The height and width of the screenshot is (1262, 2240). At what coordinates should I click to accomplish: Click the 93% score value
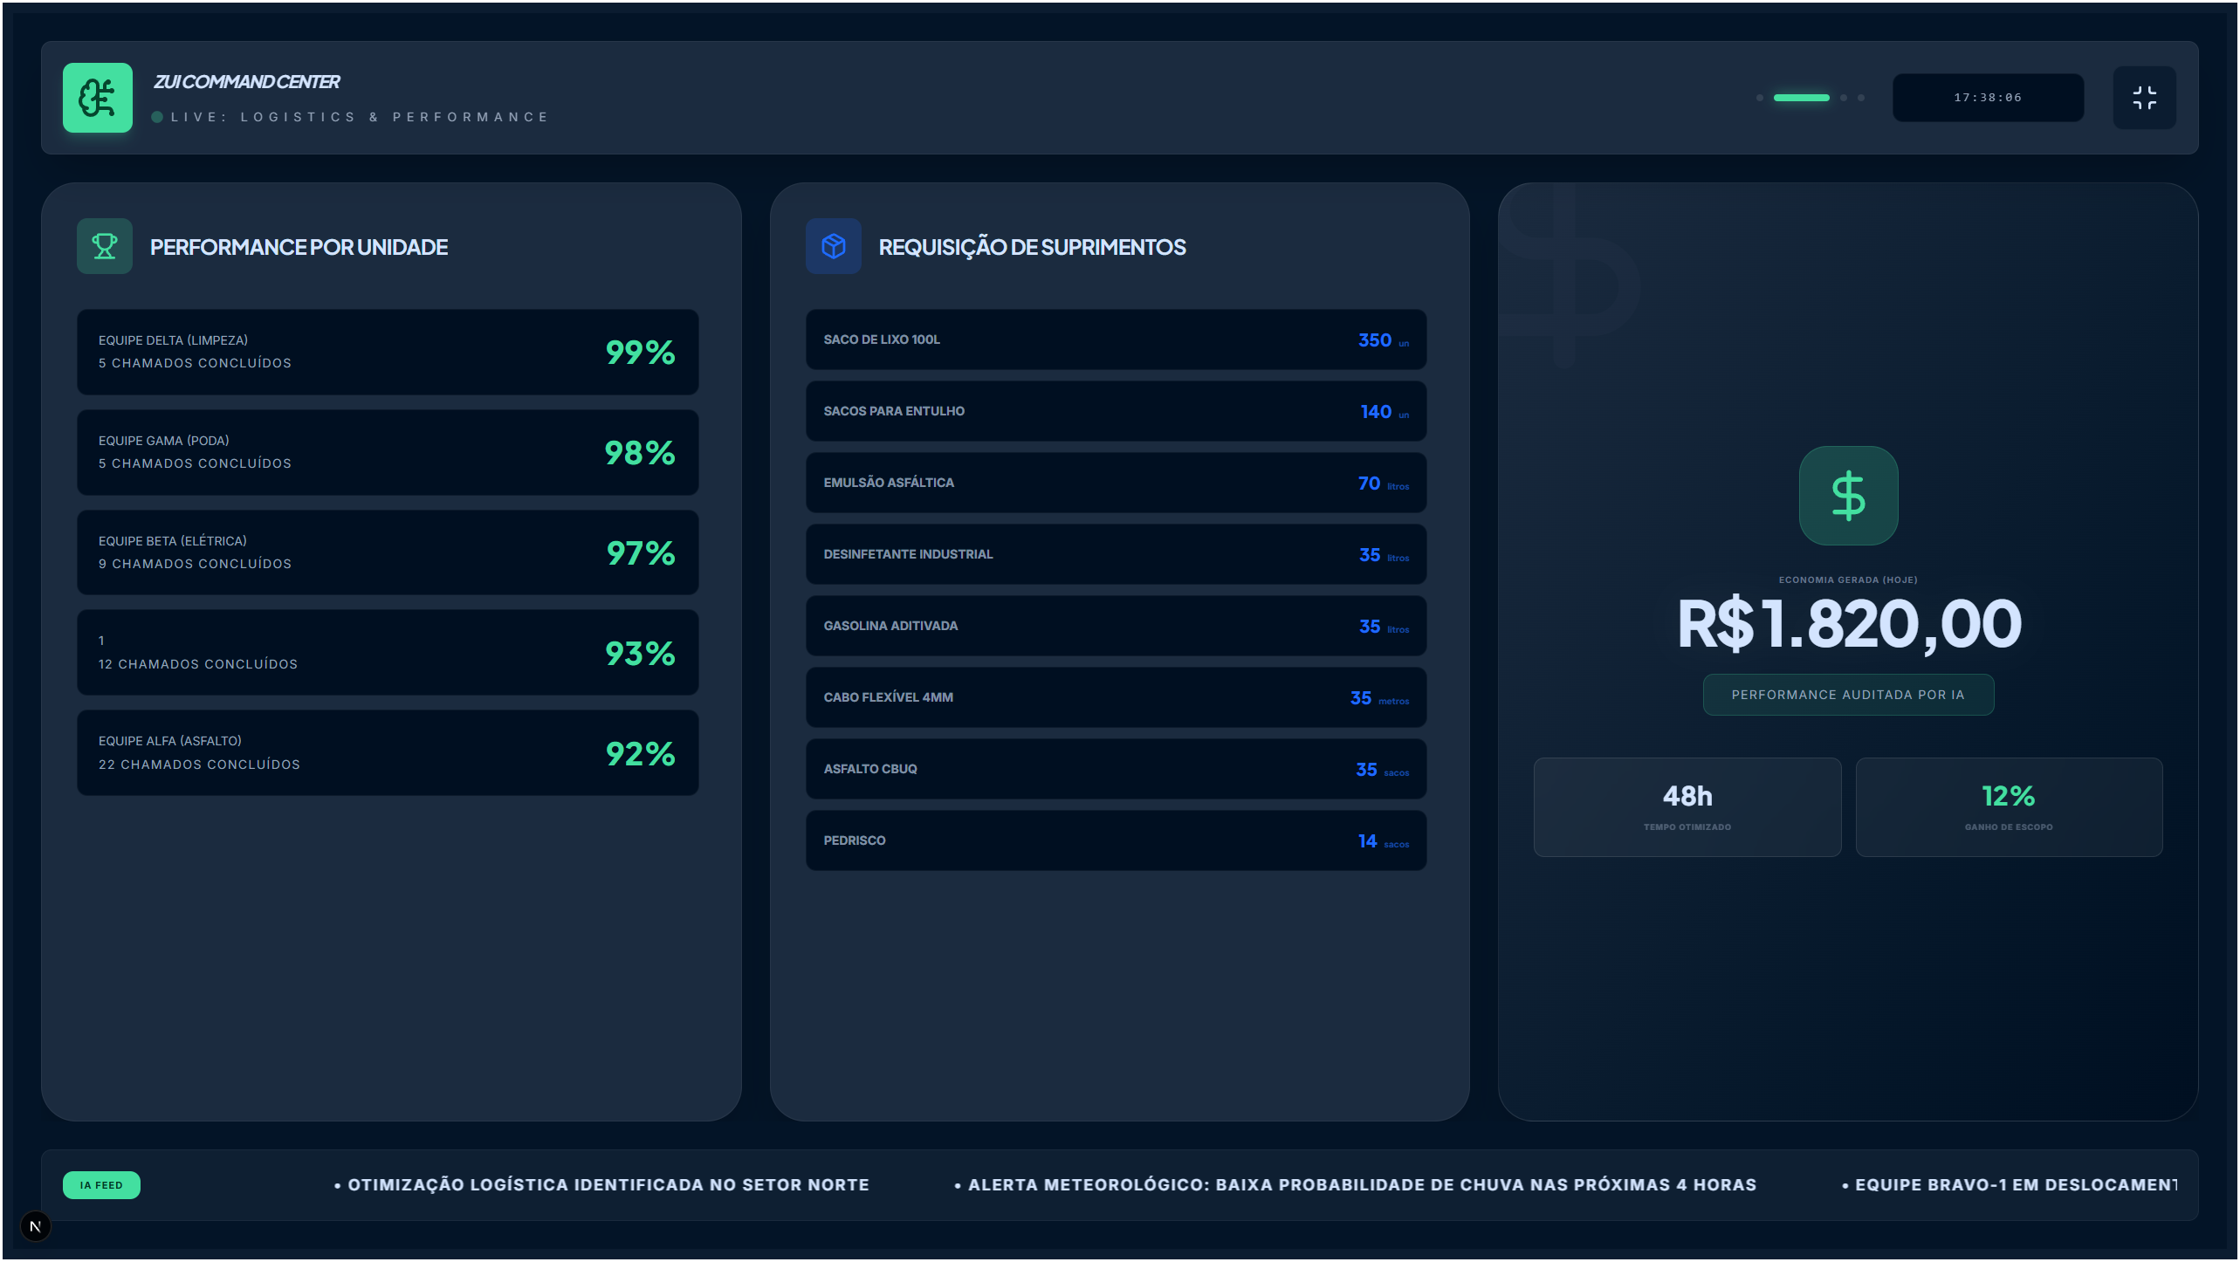641,654
